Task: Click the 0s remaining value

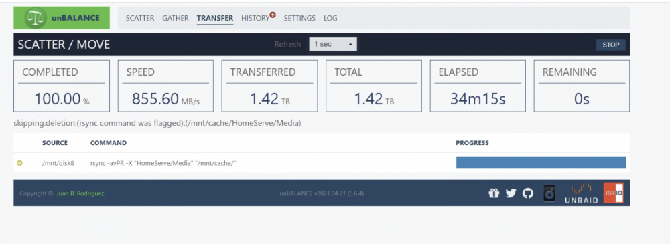Action: pos(582,99)
